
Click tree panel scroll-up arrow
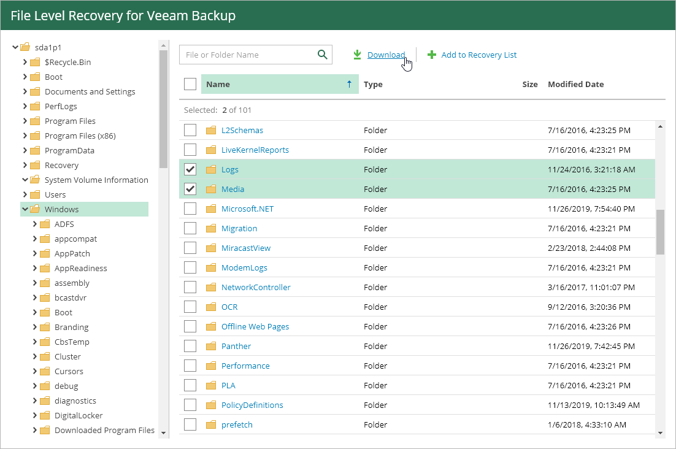163,45
